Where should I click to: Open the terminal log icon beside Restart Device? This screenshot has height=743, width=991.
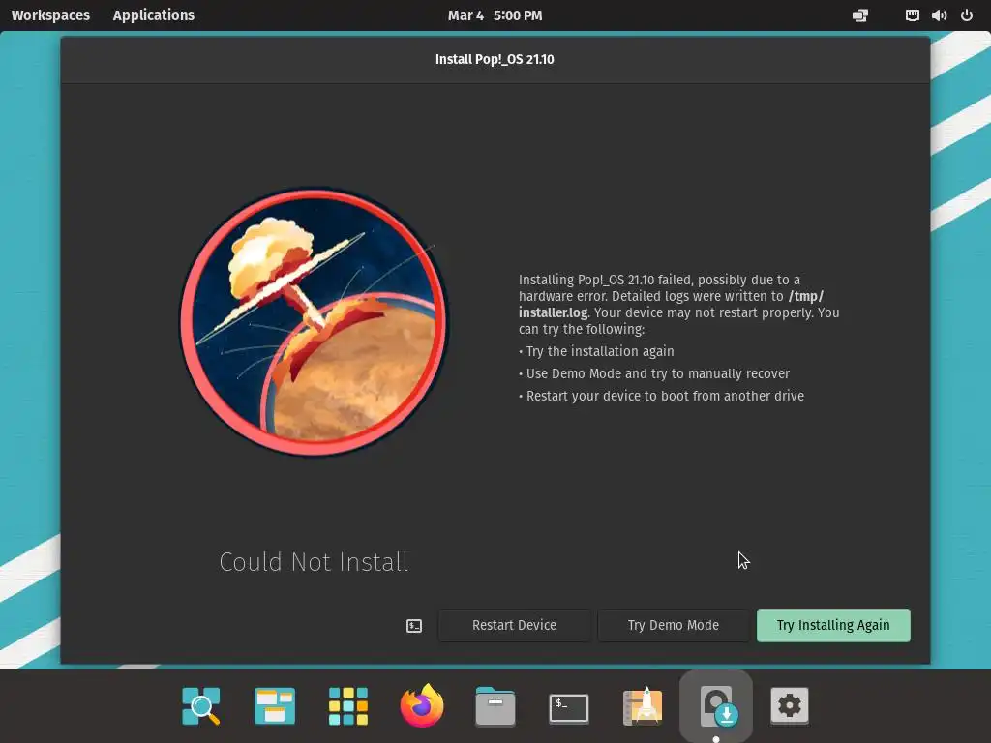414,626
